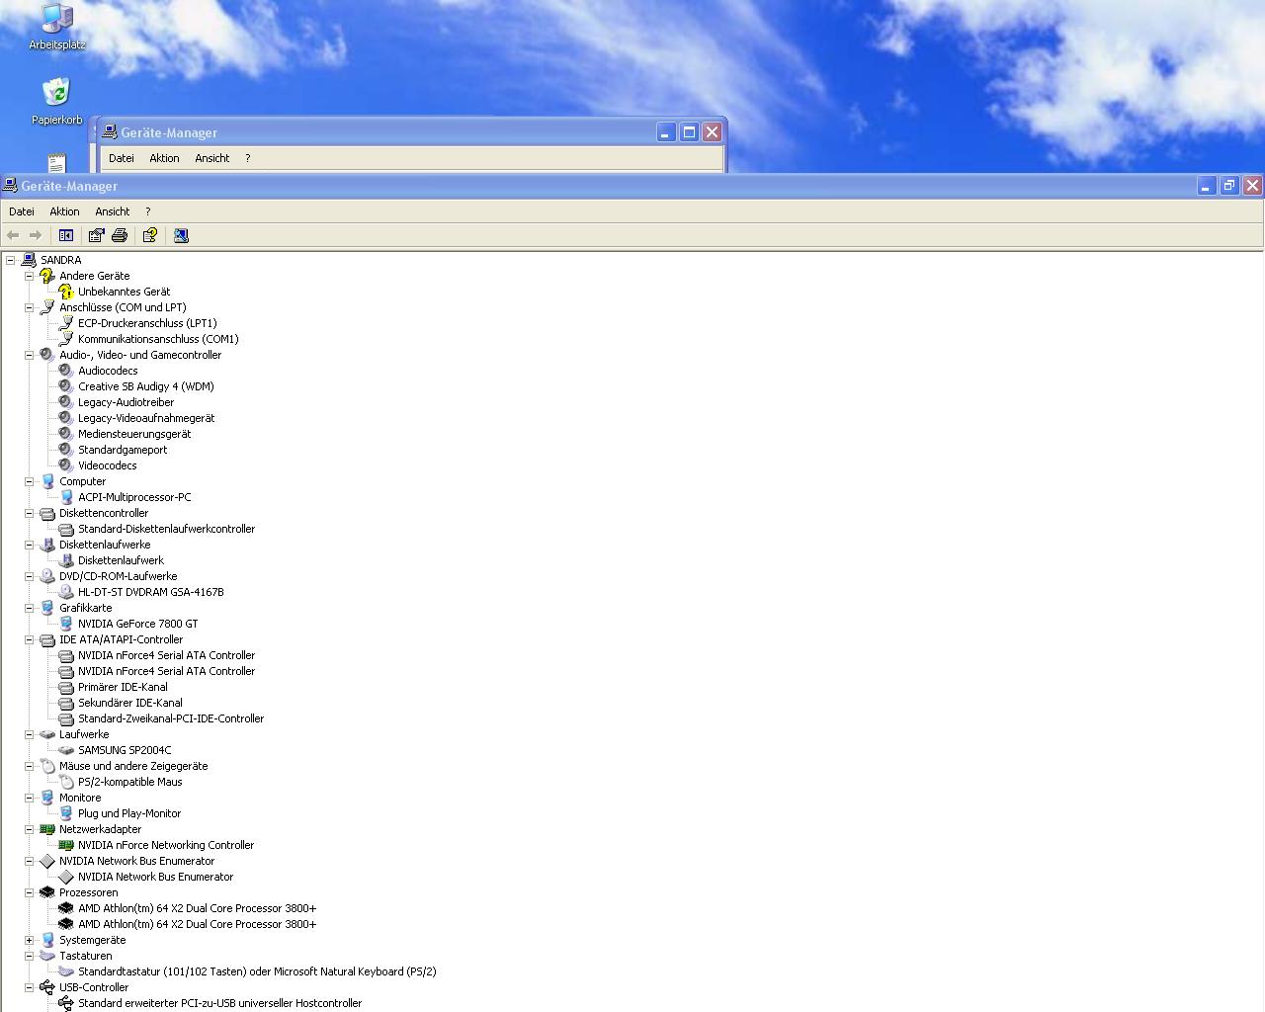The image size is (1265, 1012).
Task: Click the Forward arrow toolbar button
Action: tap(36, 235)
